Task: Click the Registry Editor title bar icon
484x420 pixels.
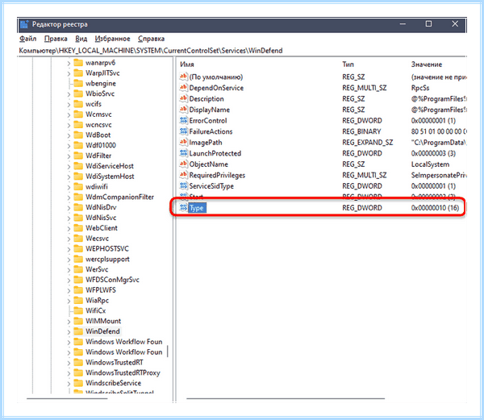Action: 24,24
